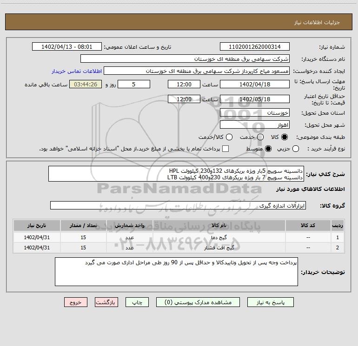Select the 'کالا' radio button
The width and height of the screenshot is (358, 346).
(x=285, y=137)
